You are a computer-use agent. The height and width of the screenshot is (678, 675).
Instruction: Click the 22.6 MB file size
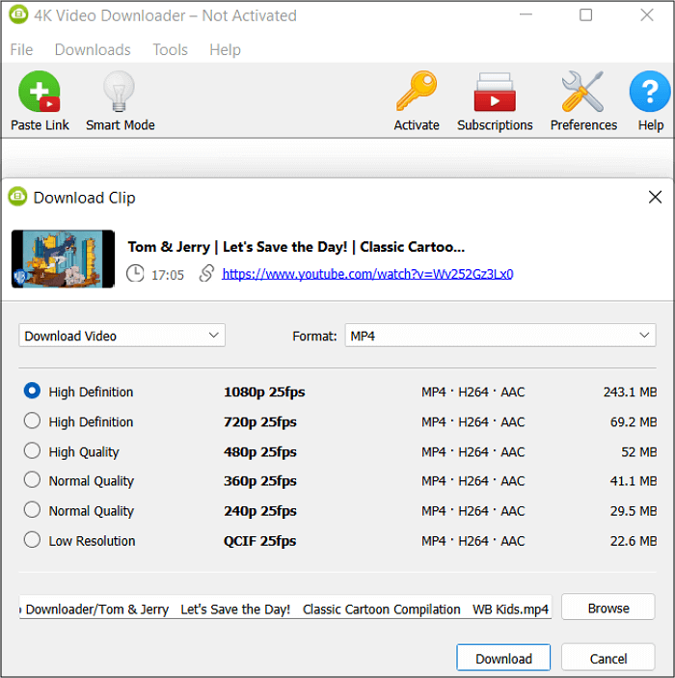click(x=634, y=541)
